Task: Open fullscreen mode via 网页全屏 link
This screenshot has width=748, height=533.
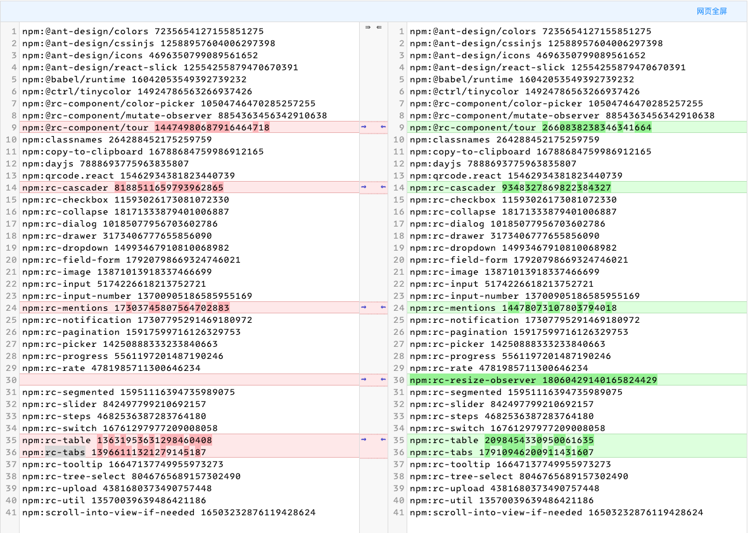Action: coord(711,11)
